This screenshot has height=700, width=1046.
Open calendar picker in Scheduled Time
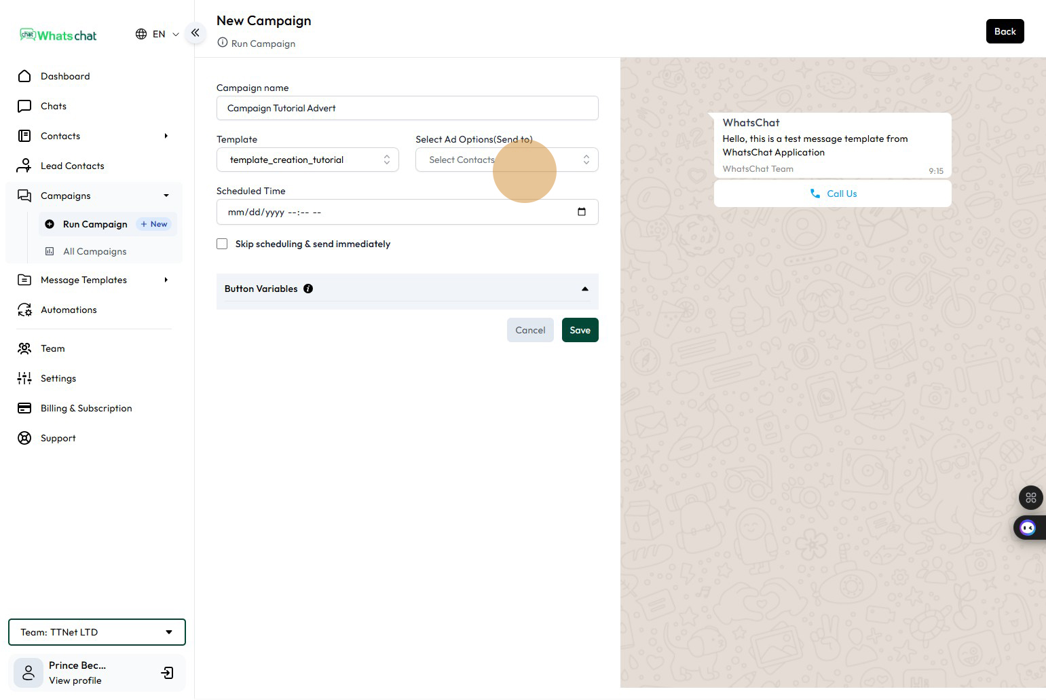point(581,212)
